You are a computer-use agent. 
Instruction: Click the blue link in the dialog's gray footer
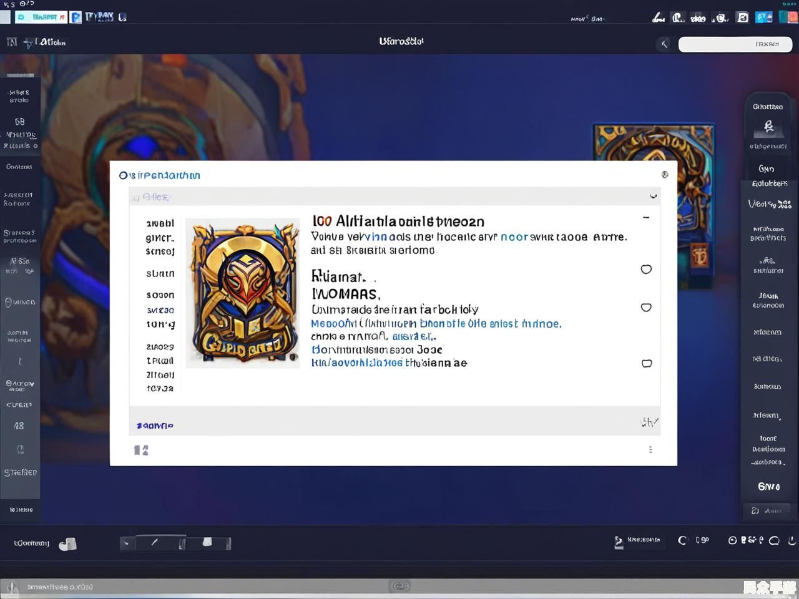click(x=155, y=426)
